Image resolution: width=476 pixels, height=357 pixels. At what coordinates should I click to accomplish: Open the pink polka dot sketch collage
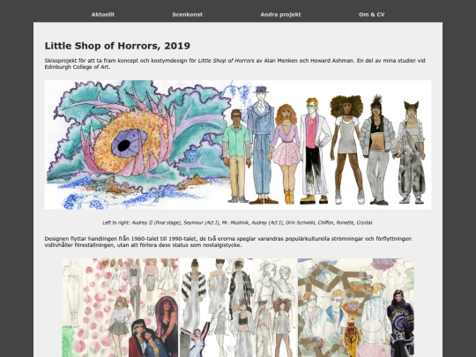tap(120, 308)
